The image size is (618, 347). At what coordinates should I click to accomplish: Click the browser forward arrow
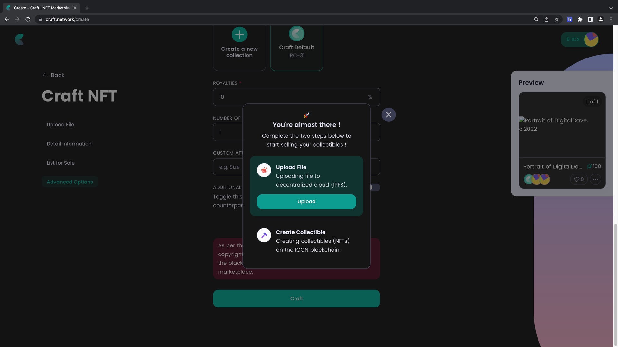[17, 19]
